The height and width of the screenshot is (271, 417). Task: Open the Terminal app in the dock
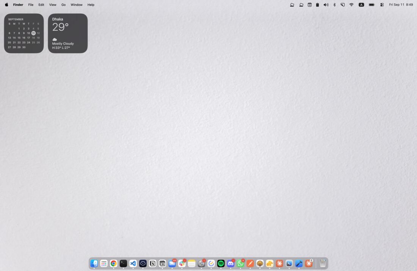tap(124, 263)
